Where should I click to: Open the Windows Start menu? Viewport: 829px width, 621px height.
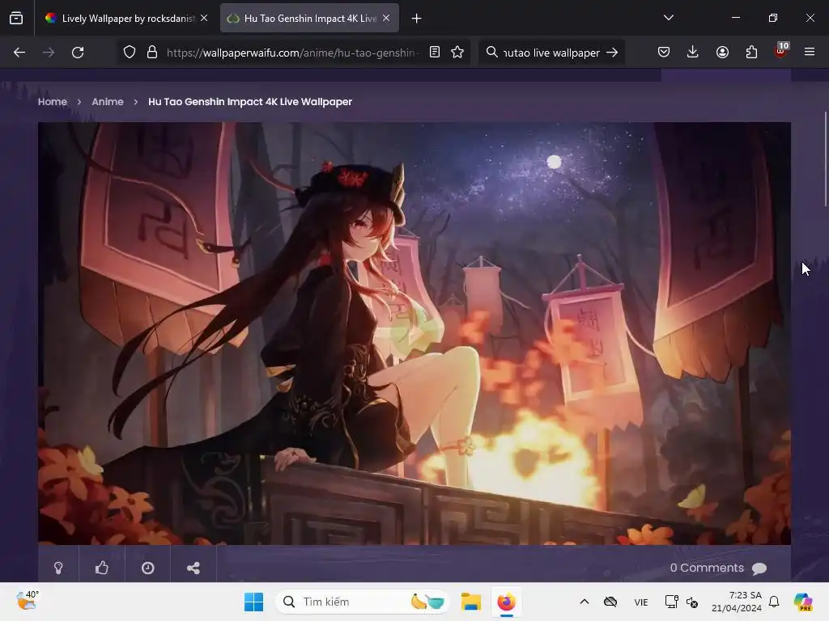coord(253,602)
